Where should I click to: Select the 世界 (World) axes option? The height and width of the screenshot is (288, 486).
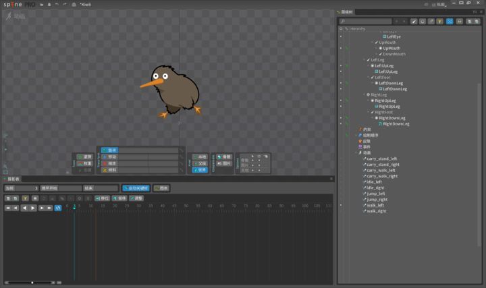(x=200, y=170)
